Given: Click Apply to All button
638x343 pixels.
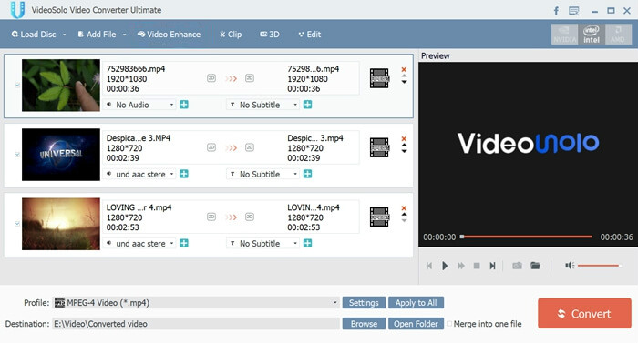Looking at the screenshot, I should click(x=416, y=302).
